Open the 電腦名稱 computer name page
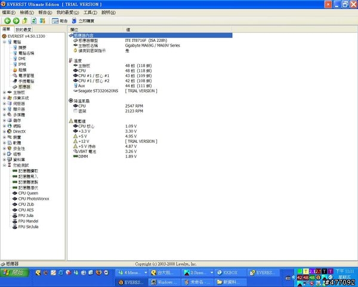Image resolution: width=358 pixels, height=287 pixels. coord(23,53)
